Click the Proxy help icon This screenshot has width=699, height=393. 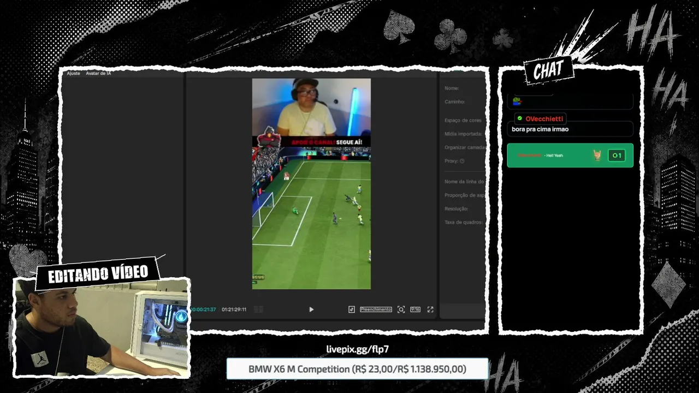tap(462, 161)
